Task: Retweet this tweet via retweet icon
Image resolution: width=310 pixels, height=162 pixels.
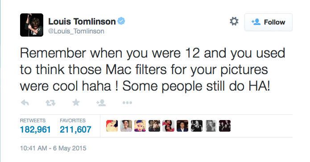Action: [50, 103]
